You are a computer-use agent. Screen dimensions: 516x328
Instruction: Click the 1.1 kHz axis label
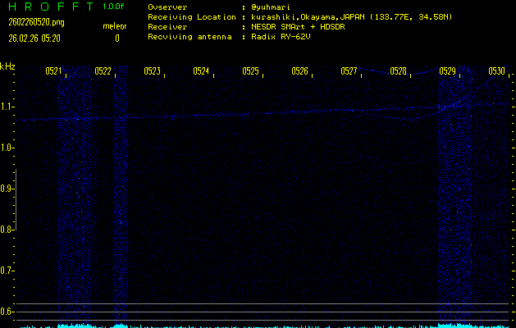pos(7,107)
